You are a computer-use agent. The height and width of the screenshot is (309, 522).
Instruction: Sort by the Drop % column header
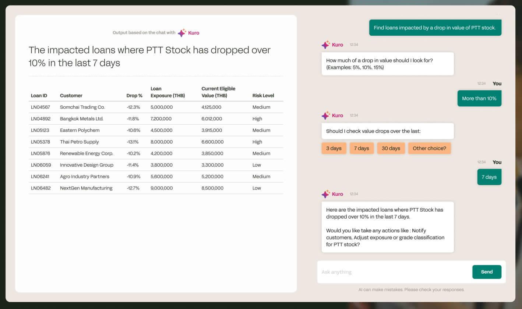134,96
